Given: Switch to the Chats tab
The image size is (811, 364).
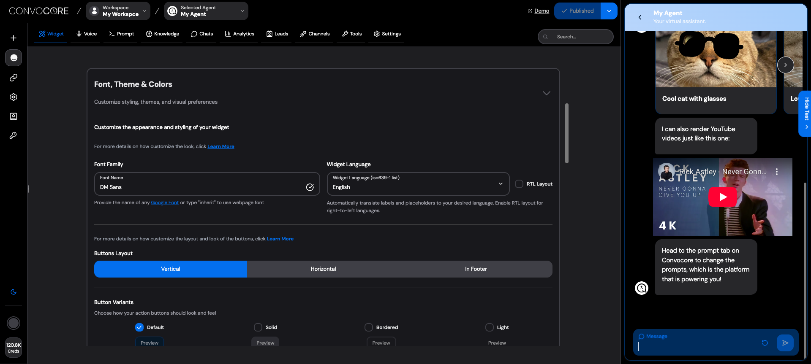Looking at the screenshot, I should pyautogui.click(x=202, y=34).
